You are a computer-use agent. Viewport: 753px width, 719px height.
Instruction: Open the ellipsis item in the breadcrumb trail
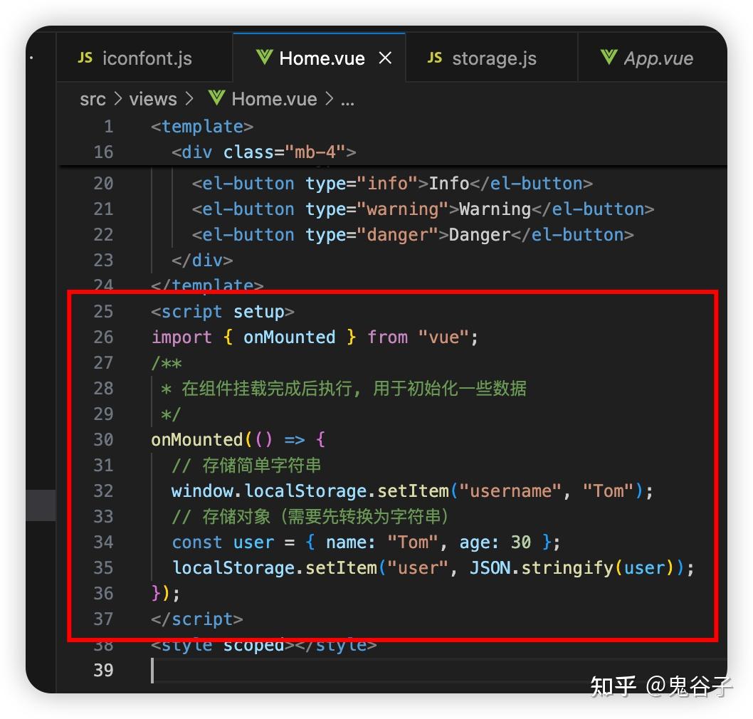click(x=348, y=100)
